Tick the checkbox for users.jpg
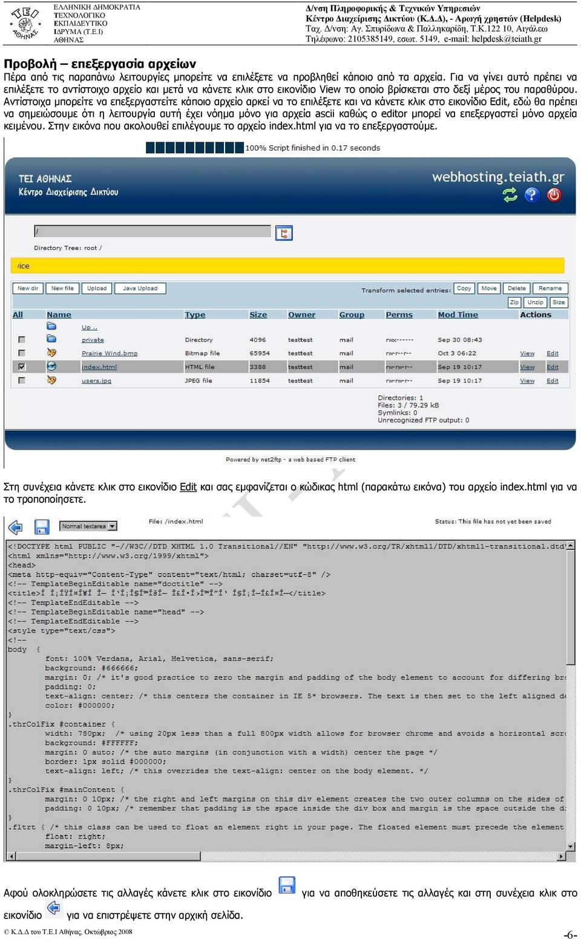 pyautogui.click(x=22, y=381)
